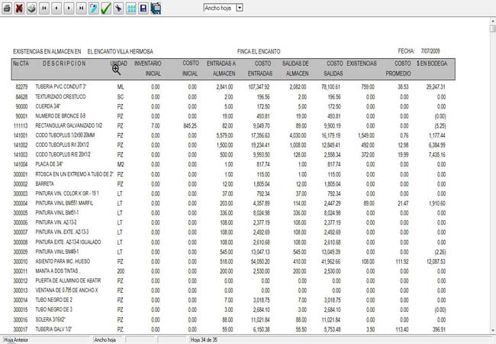Go to the previous page of the report
Image resolution: width=496 pixels, height=344 pixels.
click(56, 8)
